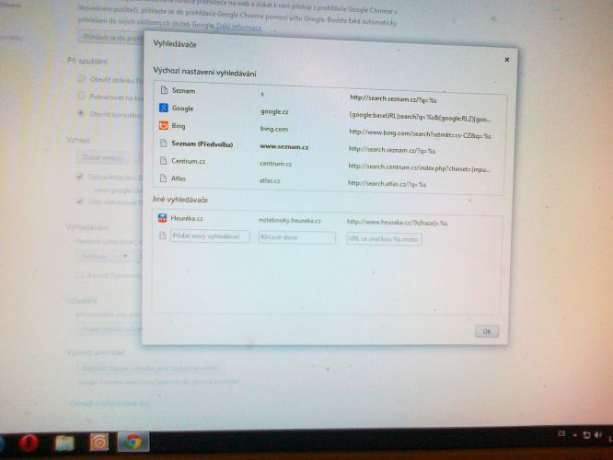Click the keyword 'www.seznam.cz'
Screen dimensions: 613x460
[x=284, y=147]
